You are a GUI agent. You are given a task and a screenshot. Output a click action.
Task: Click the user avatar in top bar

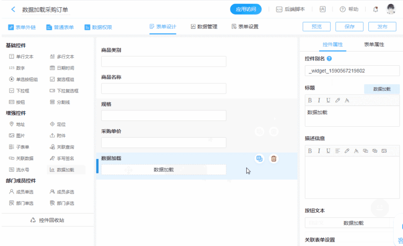tap(391, 9)
